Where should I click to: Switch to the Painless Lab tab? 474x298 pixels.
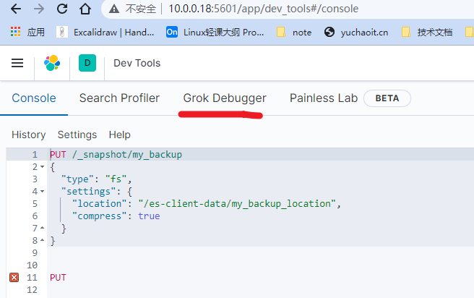click(x=323, y=98)
